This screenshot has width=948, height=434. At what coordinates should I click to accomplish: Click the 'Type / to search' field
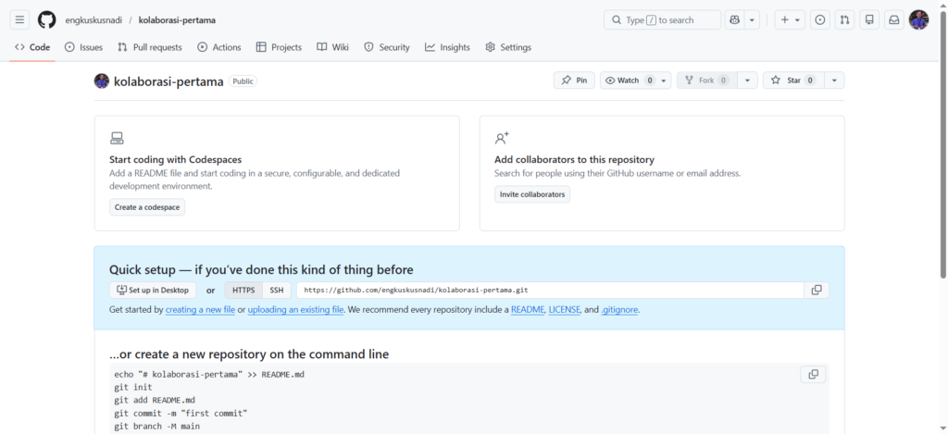[x=662, y=19]
